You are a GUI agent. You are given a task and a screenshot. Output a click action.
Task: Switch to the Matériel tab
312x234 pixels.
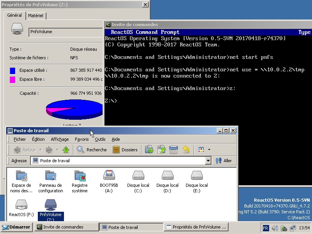(x=35, y=16)
